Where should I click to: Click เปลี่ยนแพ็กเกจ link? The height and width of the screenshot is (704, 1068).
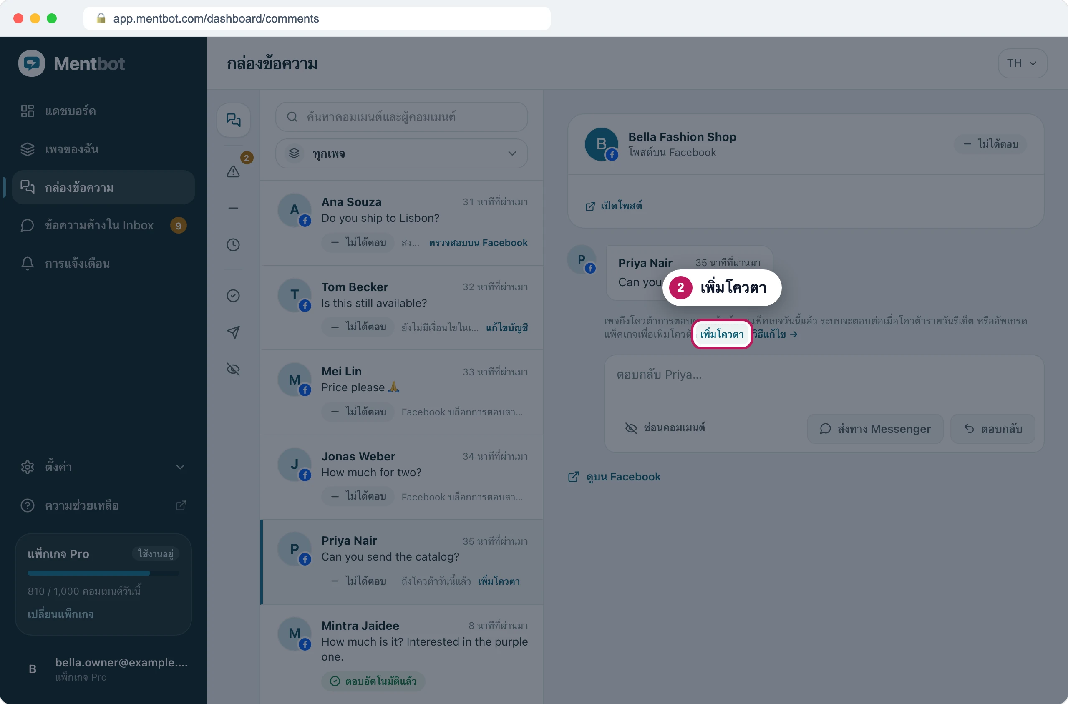pyautogui.click(x=60, y=614)
